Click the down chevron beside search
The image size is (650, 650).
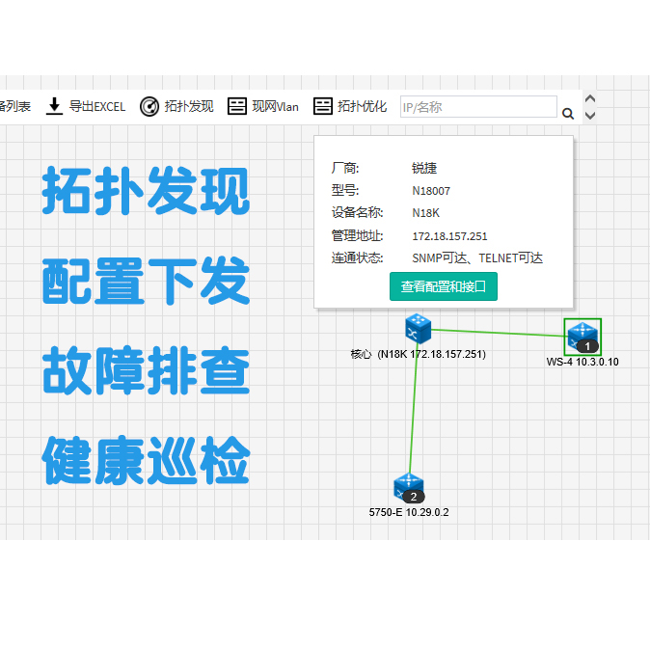(x=590, y=115)
